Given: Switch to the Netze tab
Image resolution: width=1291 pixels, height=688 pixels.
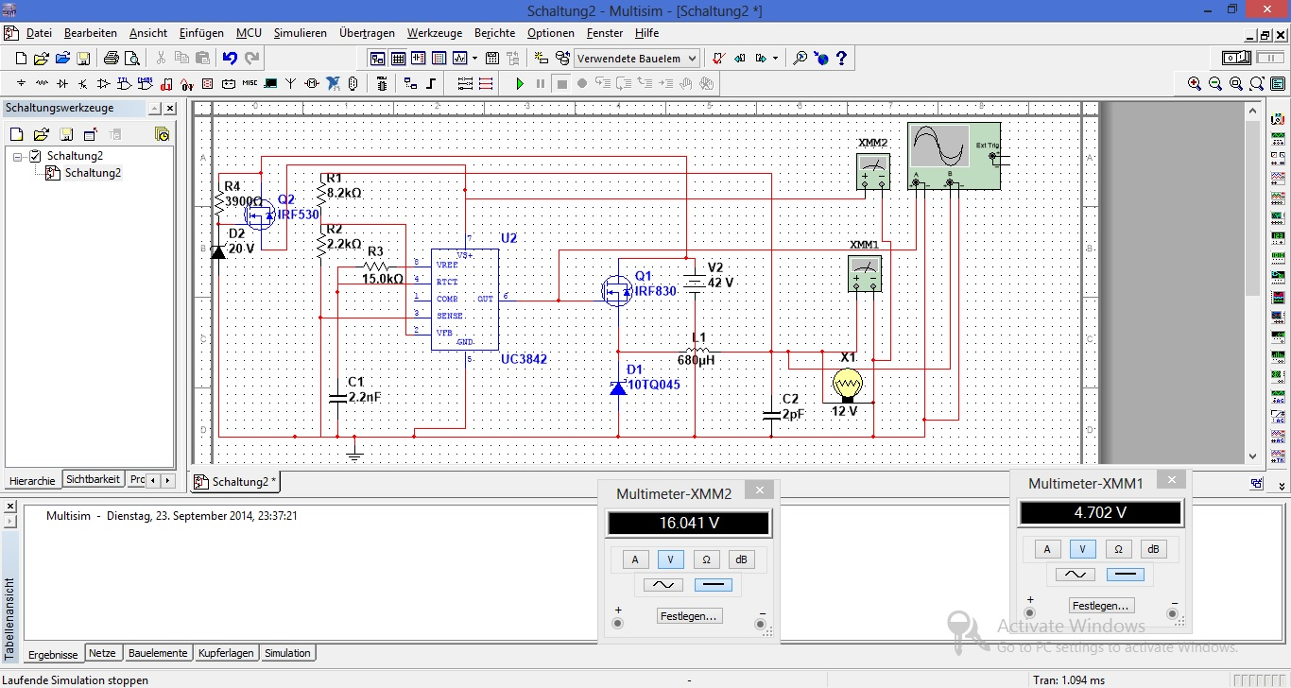Looking at the screenshot, I should click(x=102, y=653).
